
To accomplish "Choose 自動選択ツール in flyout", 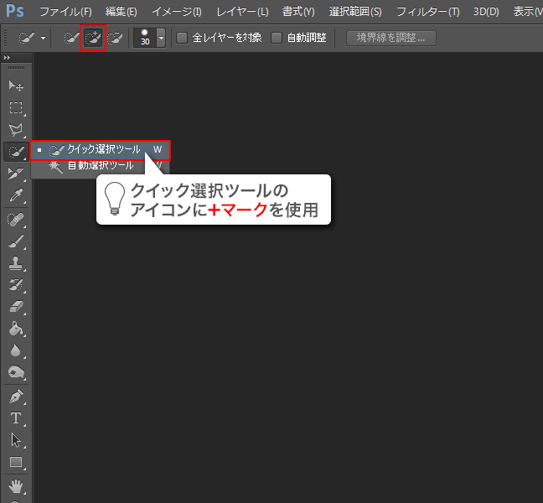I will click(x=101, y=166).
